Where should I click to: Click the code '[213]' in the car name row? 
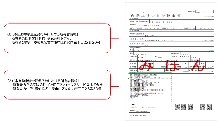point(211,51)
